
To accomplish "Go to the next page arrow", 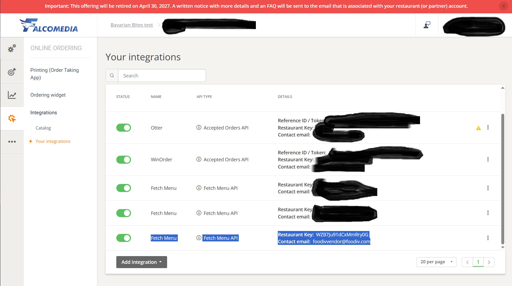I will pyautogui.click(x=489, y=262).
